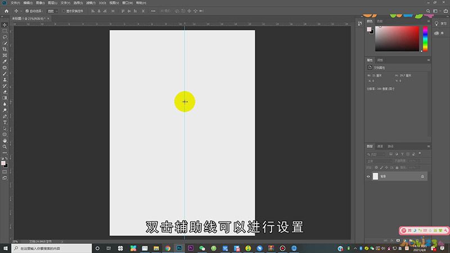Image resolution: width=450 pixels, height=253 pixels.
Task: Open the Auto-Select layer/group dropdown
Action: 52,11
